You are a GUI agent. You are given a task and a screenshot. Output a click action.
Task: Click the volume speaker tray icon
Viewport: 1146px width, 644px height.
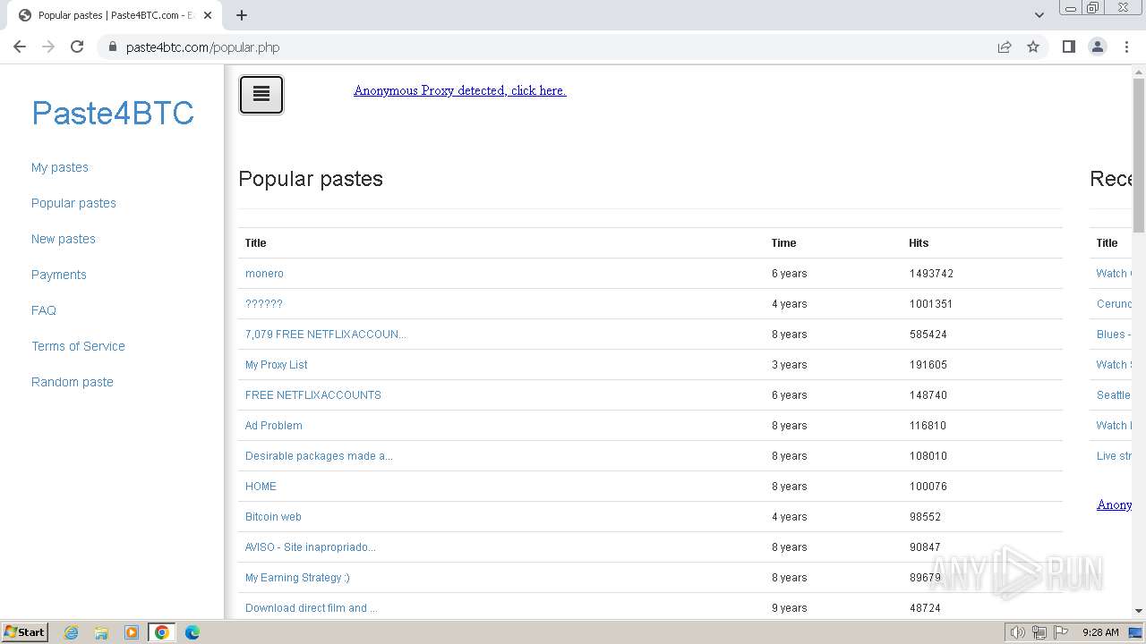(x=1018, y=632)
